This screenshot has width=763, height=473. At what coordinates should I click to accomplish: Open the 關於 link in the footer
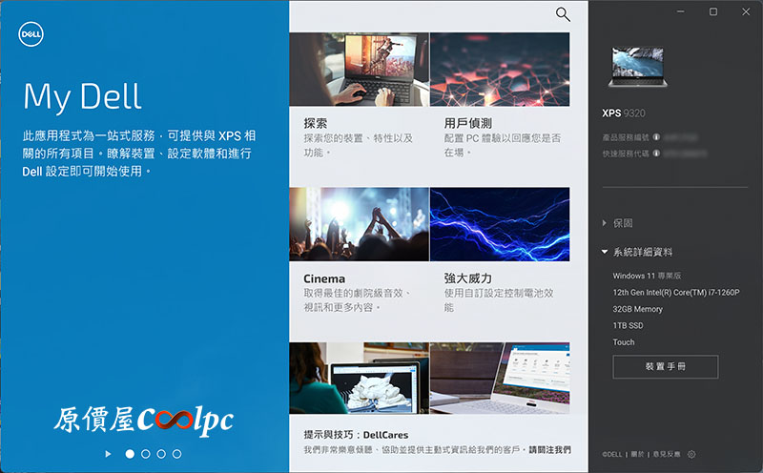637,454
